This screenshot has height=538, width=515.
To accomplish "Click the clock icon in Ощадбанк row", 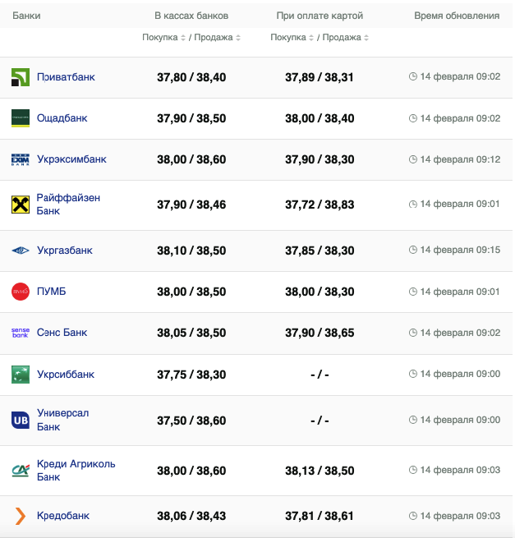I will [413, 118].
